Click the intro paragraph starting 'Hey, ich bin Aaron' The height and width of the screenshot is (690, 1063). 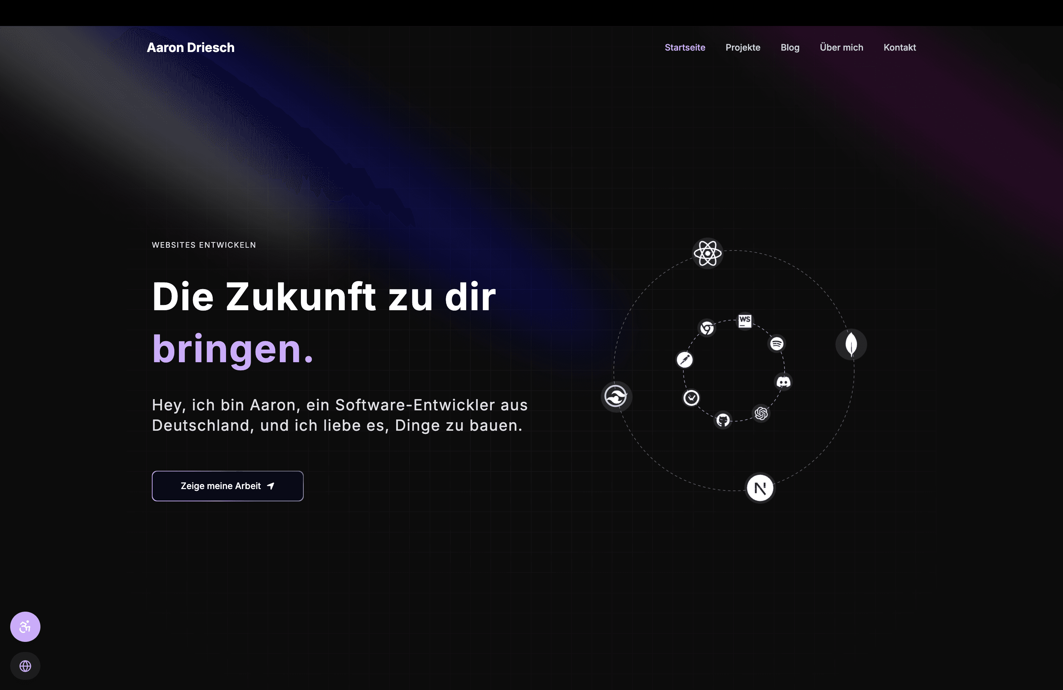pos(340,415)
